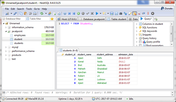Save query with floppy disk icon
Screen dimensions: 176x102
click(x=112, y=14)
